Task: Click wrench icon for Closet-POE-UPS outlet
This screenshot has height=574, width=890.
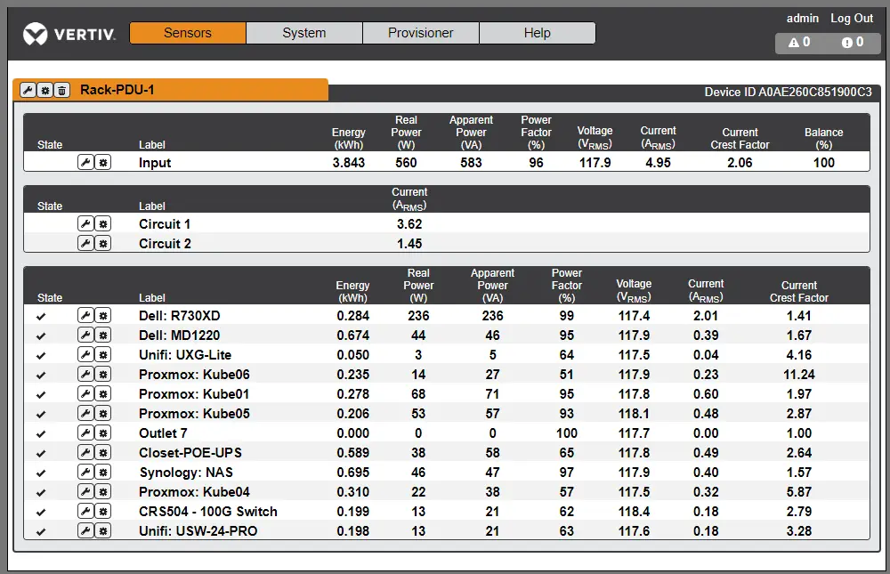Action: point(85,453)
